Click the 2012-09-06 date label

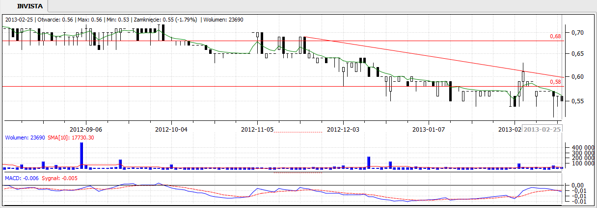(86, 129)
